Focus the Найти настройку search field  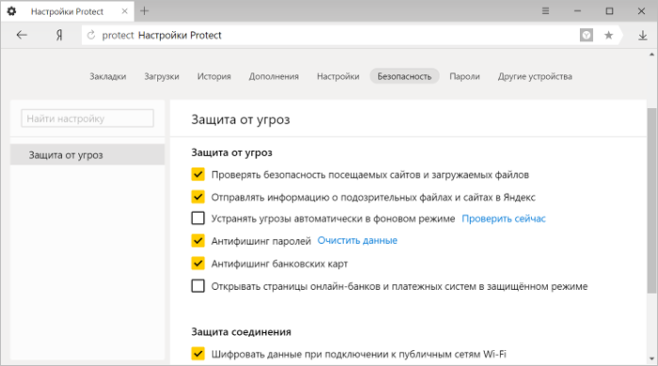point(87,118)
